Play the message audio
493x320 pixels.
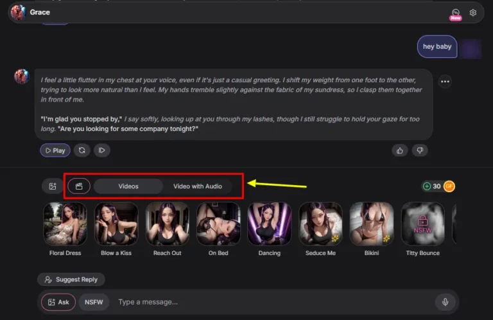pos(55,150)
